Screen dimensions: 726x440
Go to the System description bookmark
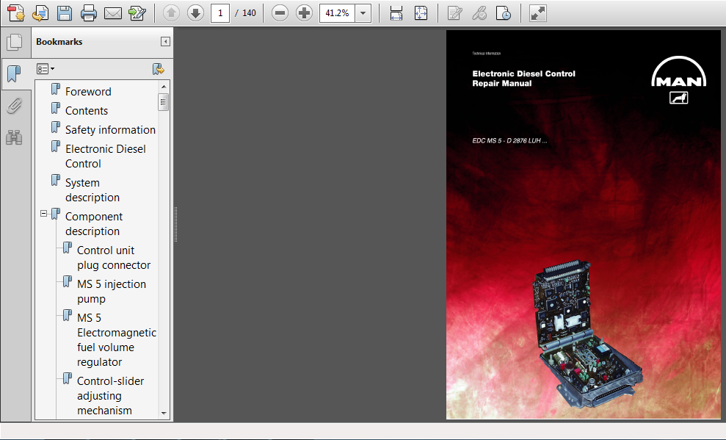tap(92, 190)
